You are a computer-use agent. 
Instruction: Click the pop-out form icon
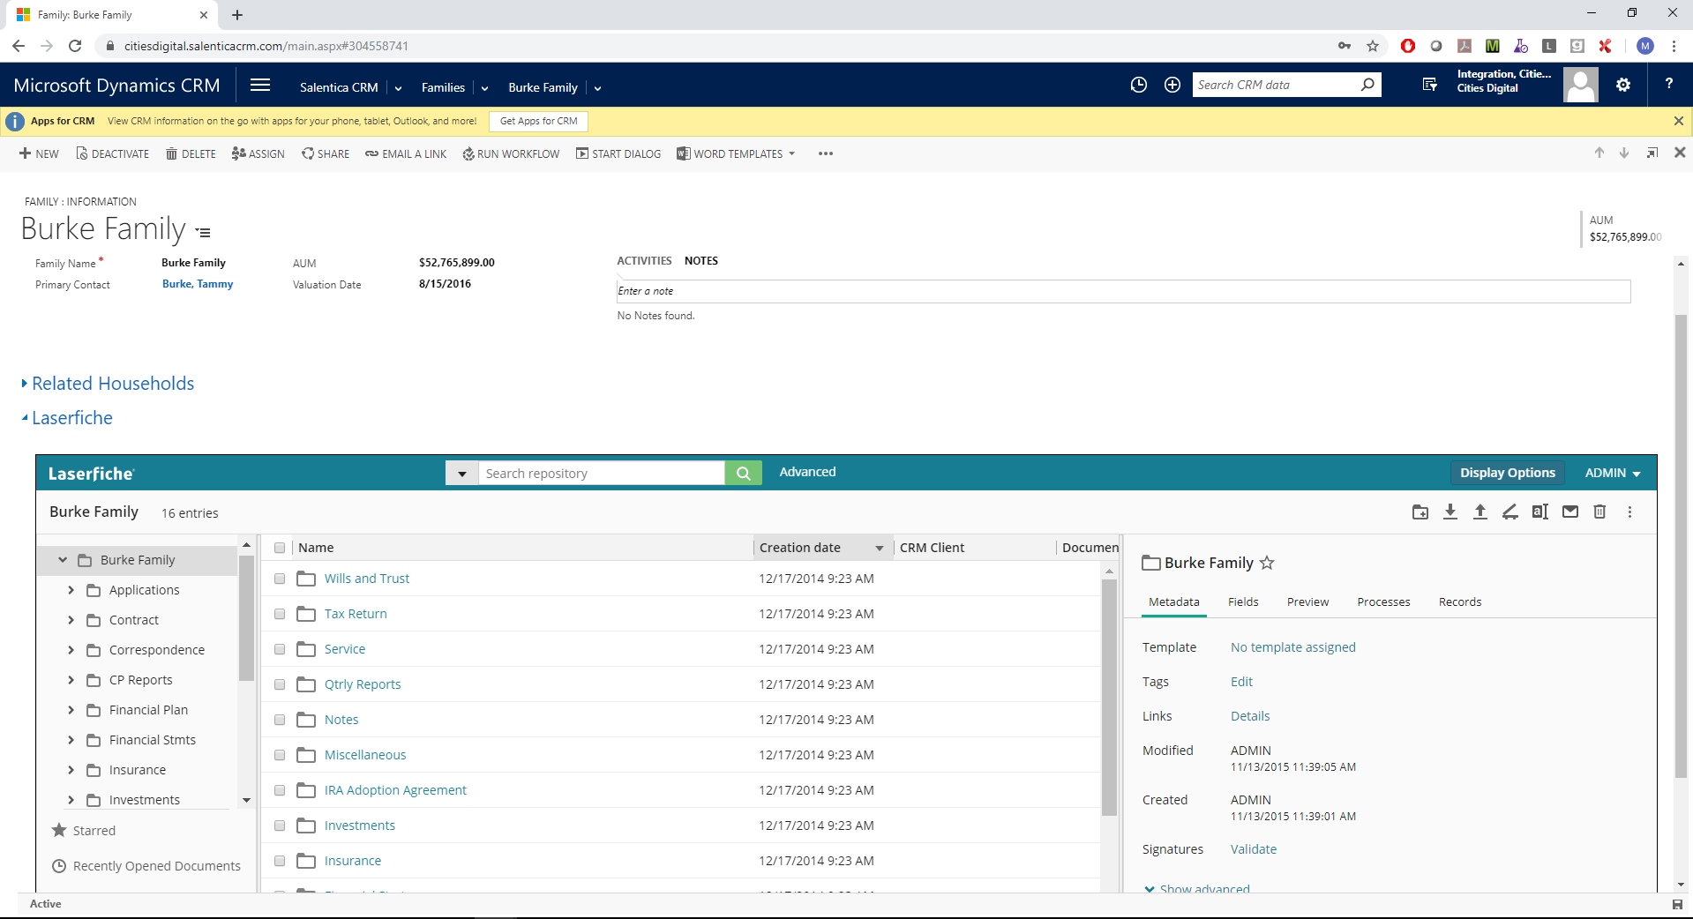point(1652,153)
